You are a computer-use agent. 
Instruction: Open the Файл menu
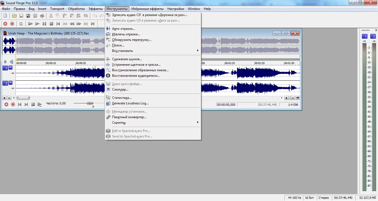6,9
